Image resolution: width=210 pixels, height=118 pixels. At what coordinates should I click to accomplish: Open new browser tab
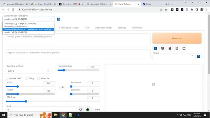[172, 4]
